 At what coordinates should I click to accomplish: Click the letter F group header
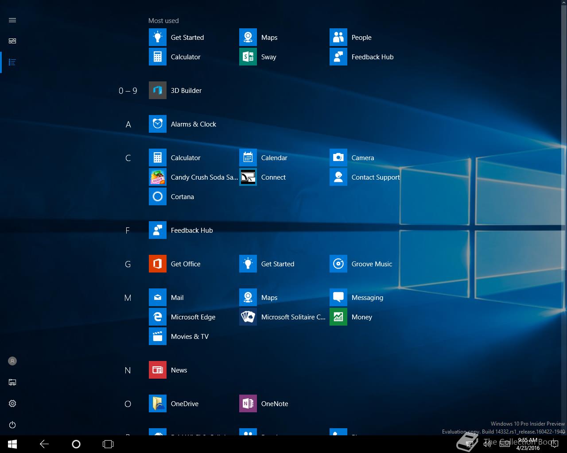(128, 231)
